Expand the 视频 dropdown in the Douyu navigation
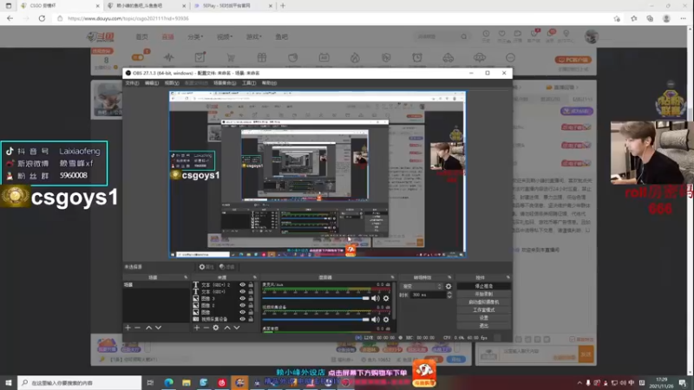Image resolution: width=694 pixels, height=390 pixels. (225, 36)
